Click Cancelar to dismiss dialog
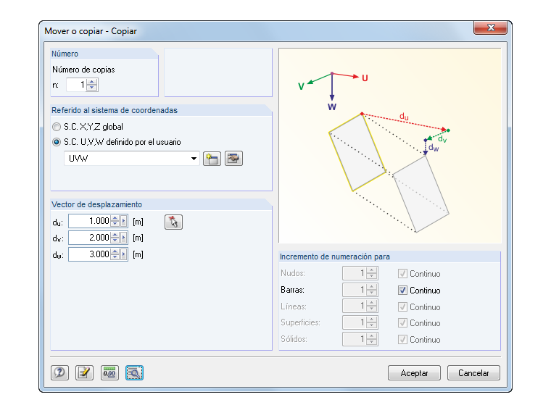The height and width of the screenshot is (413, 551). tap(473, 373)
